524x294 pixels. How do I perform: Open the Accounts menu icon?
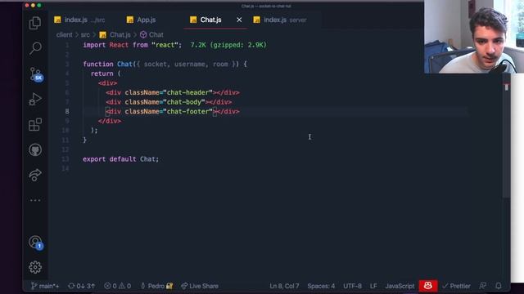(x=36, y=243)
